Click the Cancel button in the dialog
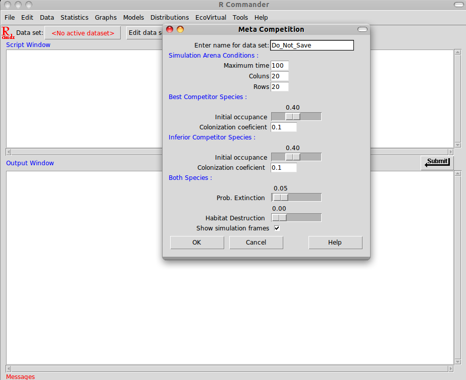The height and width of the screenshot is (380, 466). click(x=256, y=243)
